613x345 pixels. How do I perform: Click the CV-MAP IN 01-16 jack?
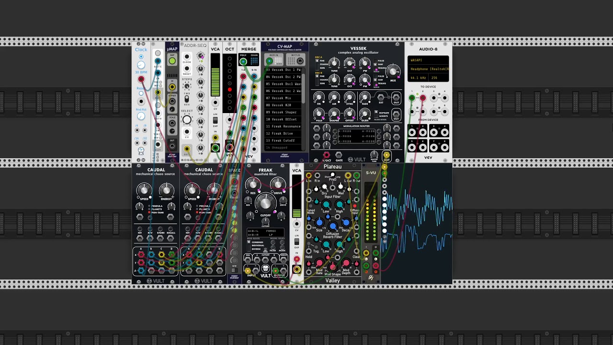point(270,61)
